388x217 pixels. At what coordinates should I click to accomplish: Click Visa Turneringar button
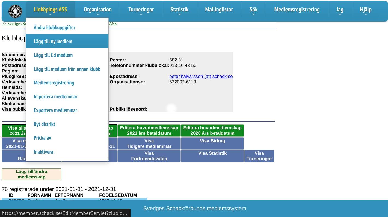(259, 156)
